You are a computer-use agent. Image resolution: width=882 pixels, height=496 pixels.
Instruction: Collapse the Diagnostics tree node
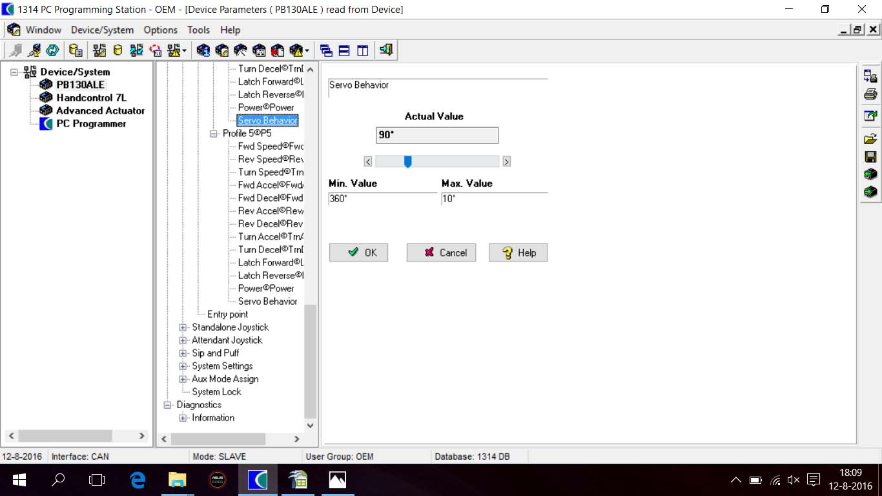(167, 405)
